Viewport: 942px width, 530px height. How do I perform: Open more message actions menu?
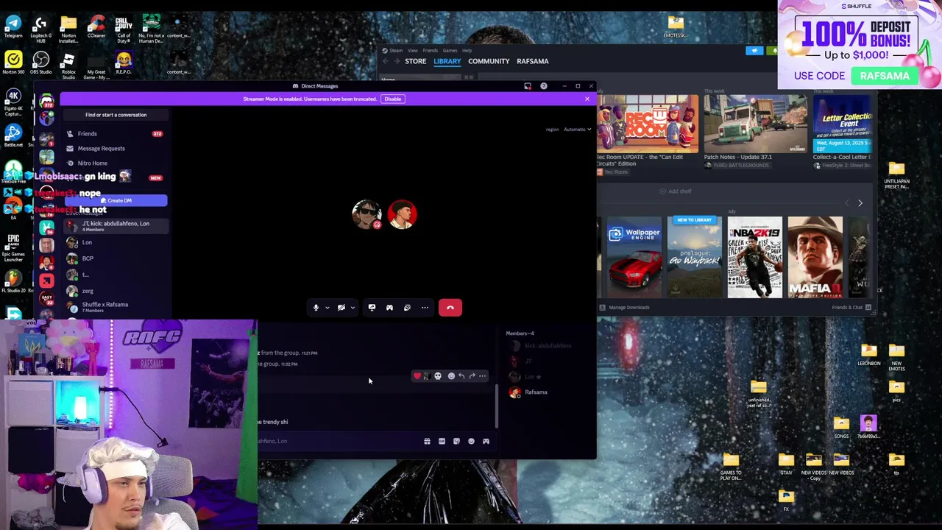[x=482, y=376]
